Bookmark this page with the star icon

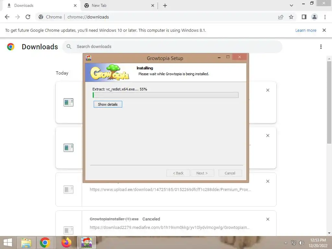pyautogui.click(x=291, y=17)
